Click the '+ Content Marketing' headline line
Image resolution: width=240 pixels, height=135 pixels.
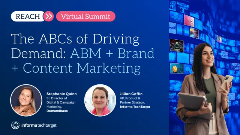(76, 68)
